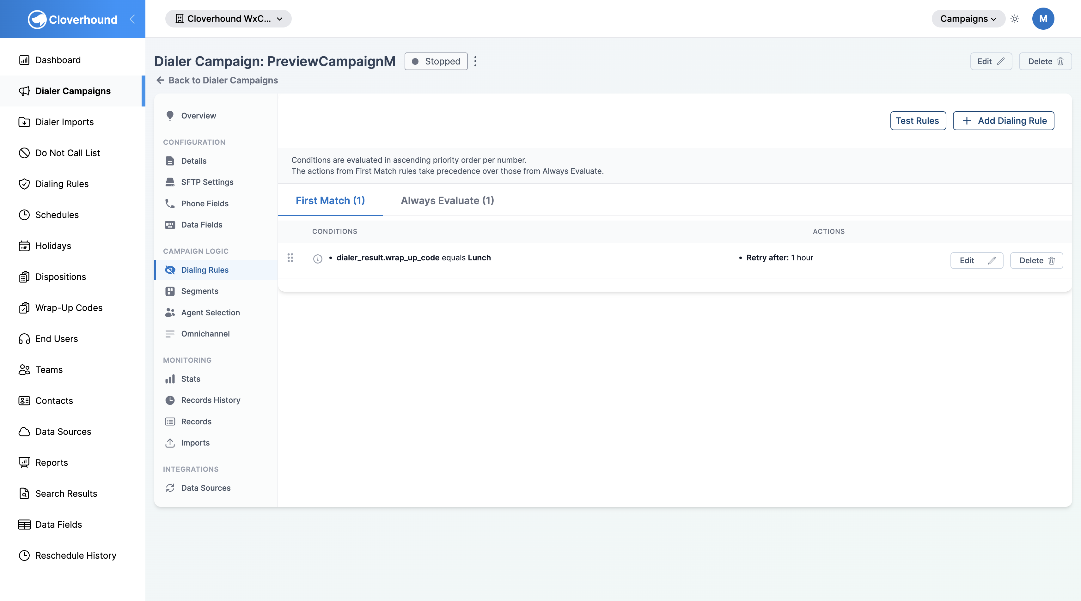Open Data Sources under Integrations
This screenshot has height=601, width=1081.
click(216, 488)
